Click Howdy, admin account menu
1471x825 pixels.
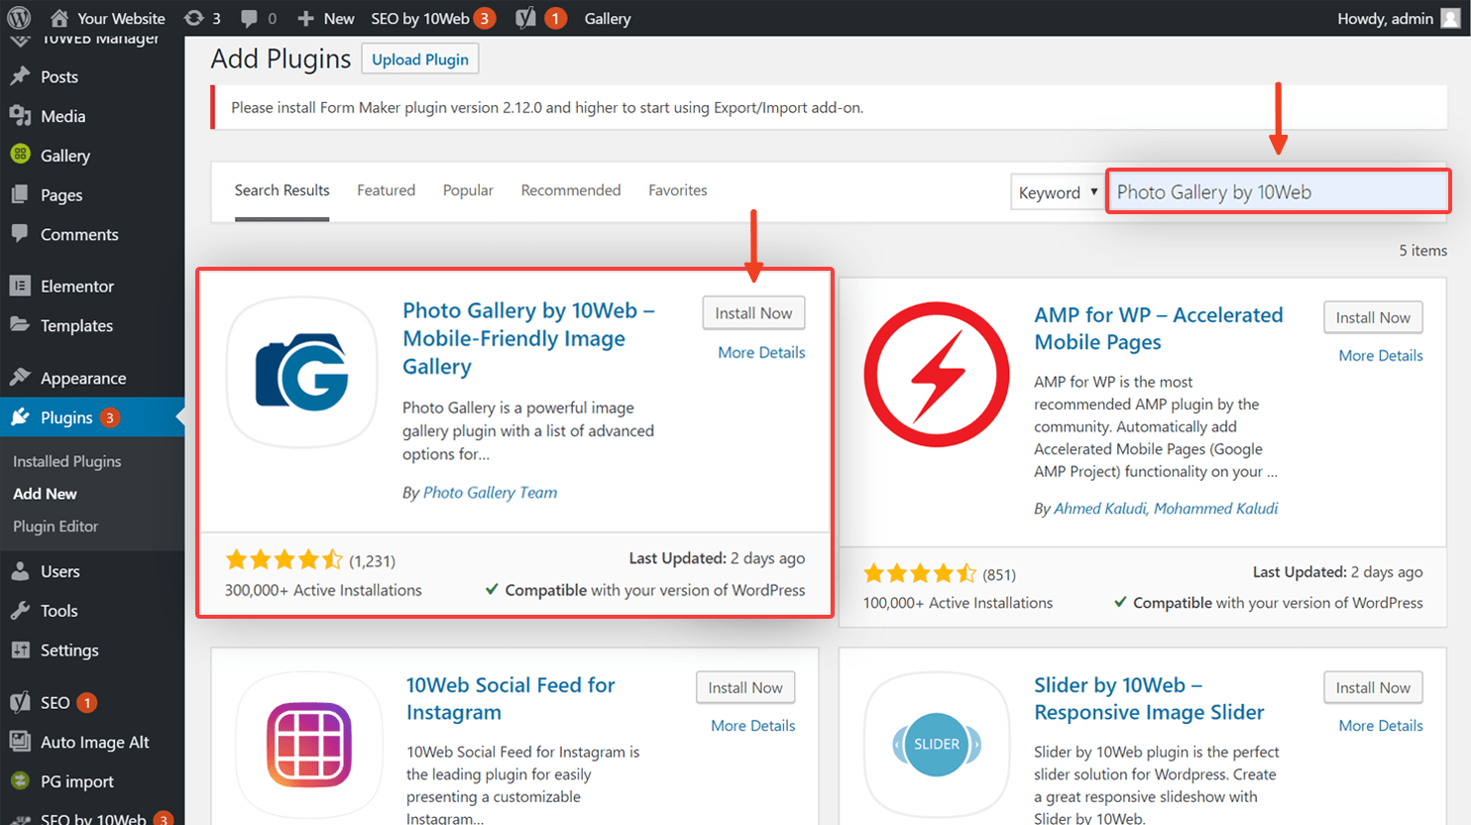point(1399,18)
